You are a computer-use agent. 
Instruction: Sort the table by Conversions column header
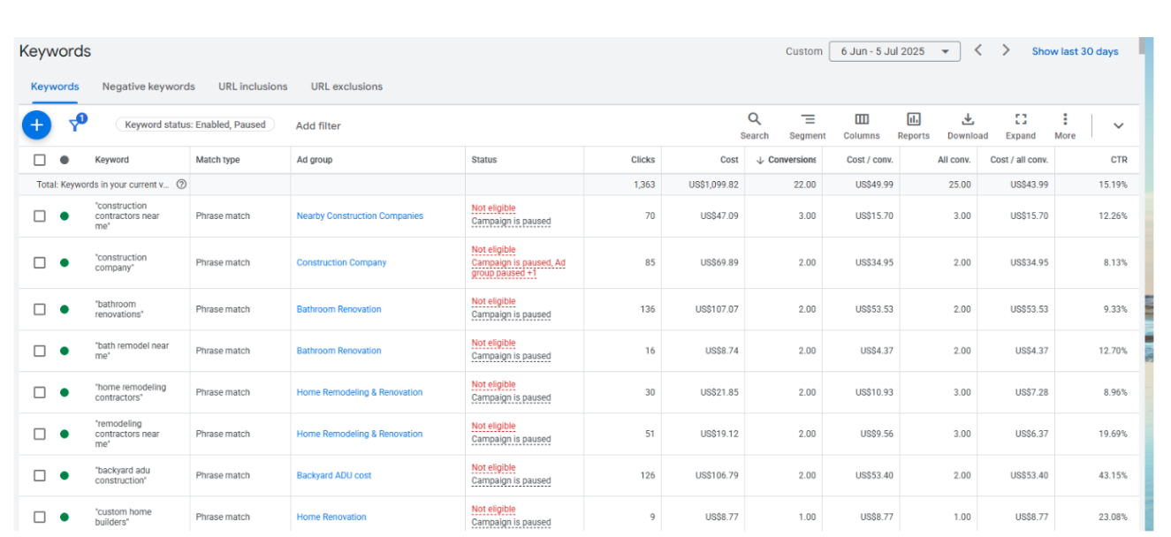pyautogui.click(x=791, y=160)
